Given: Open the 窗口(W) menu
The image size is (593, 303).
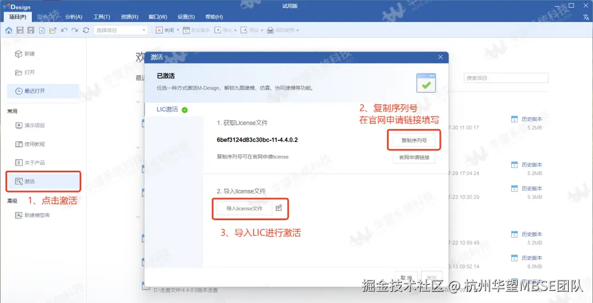Looking at the screenshot, I should pyautogui.click(x=158, y=16).
